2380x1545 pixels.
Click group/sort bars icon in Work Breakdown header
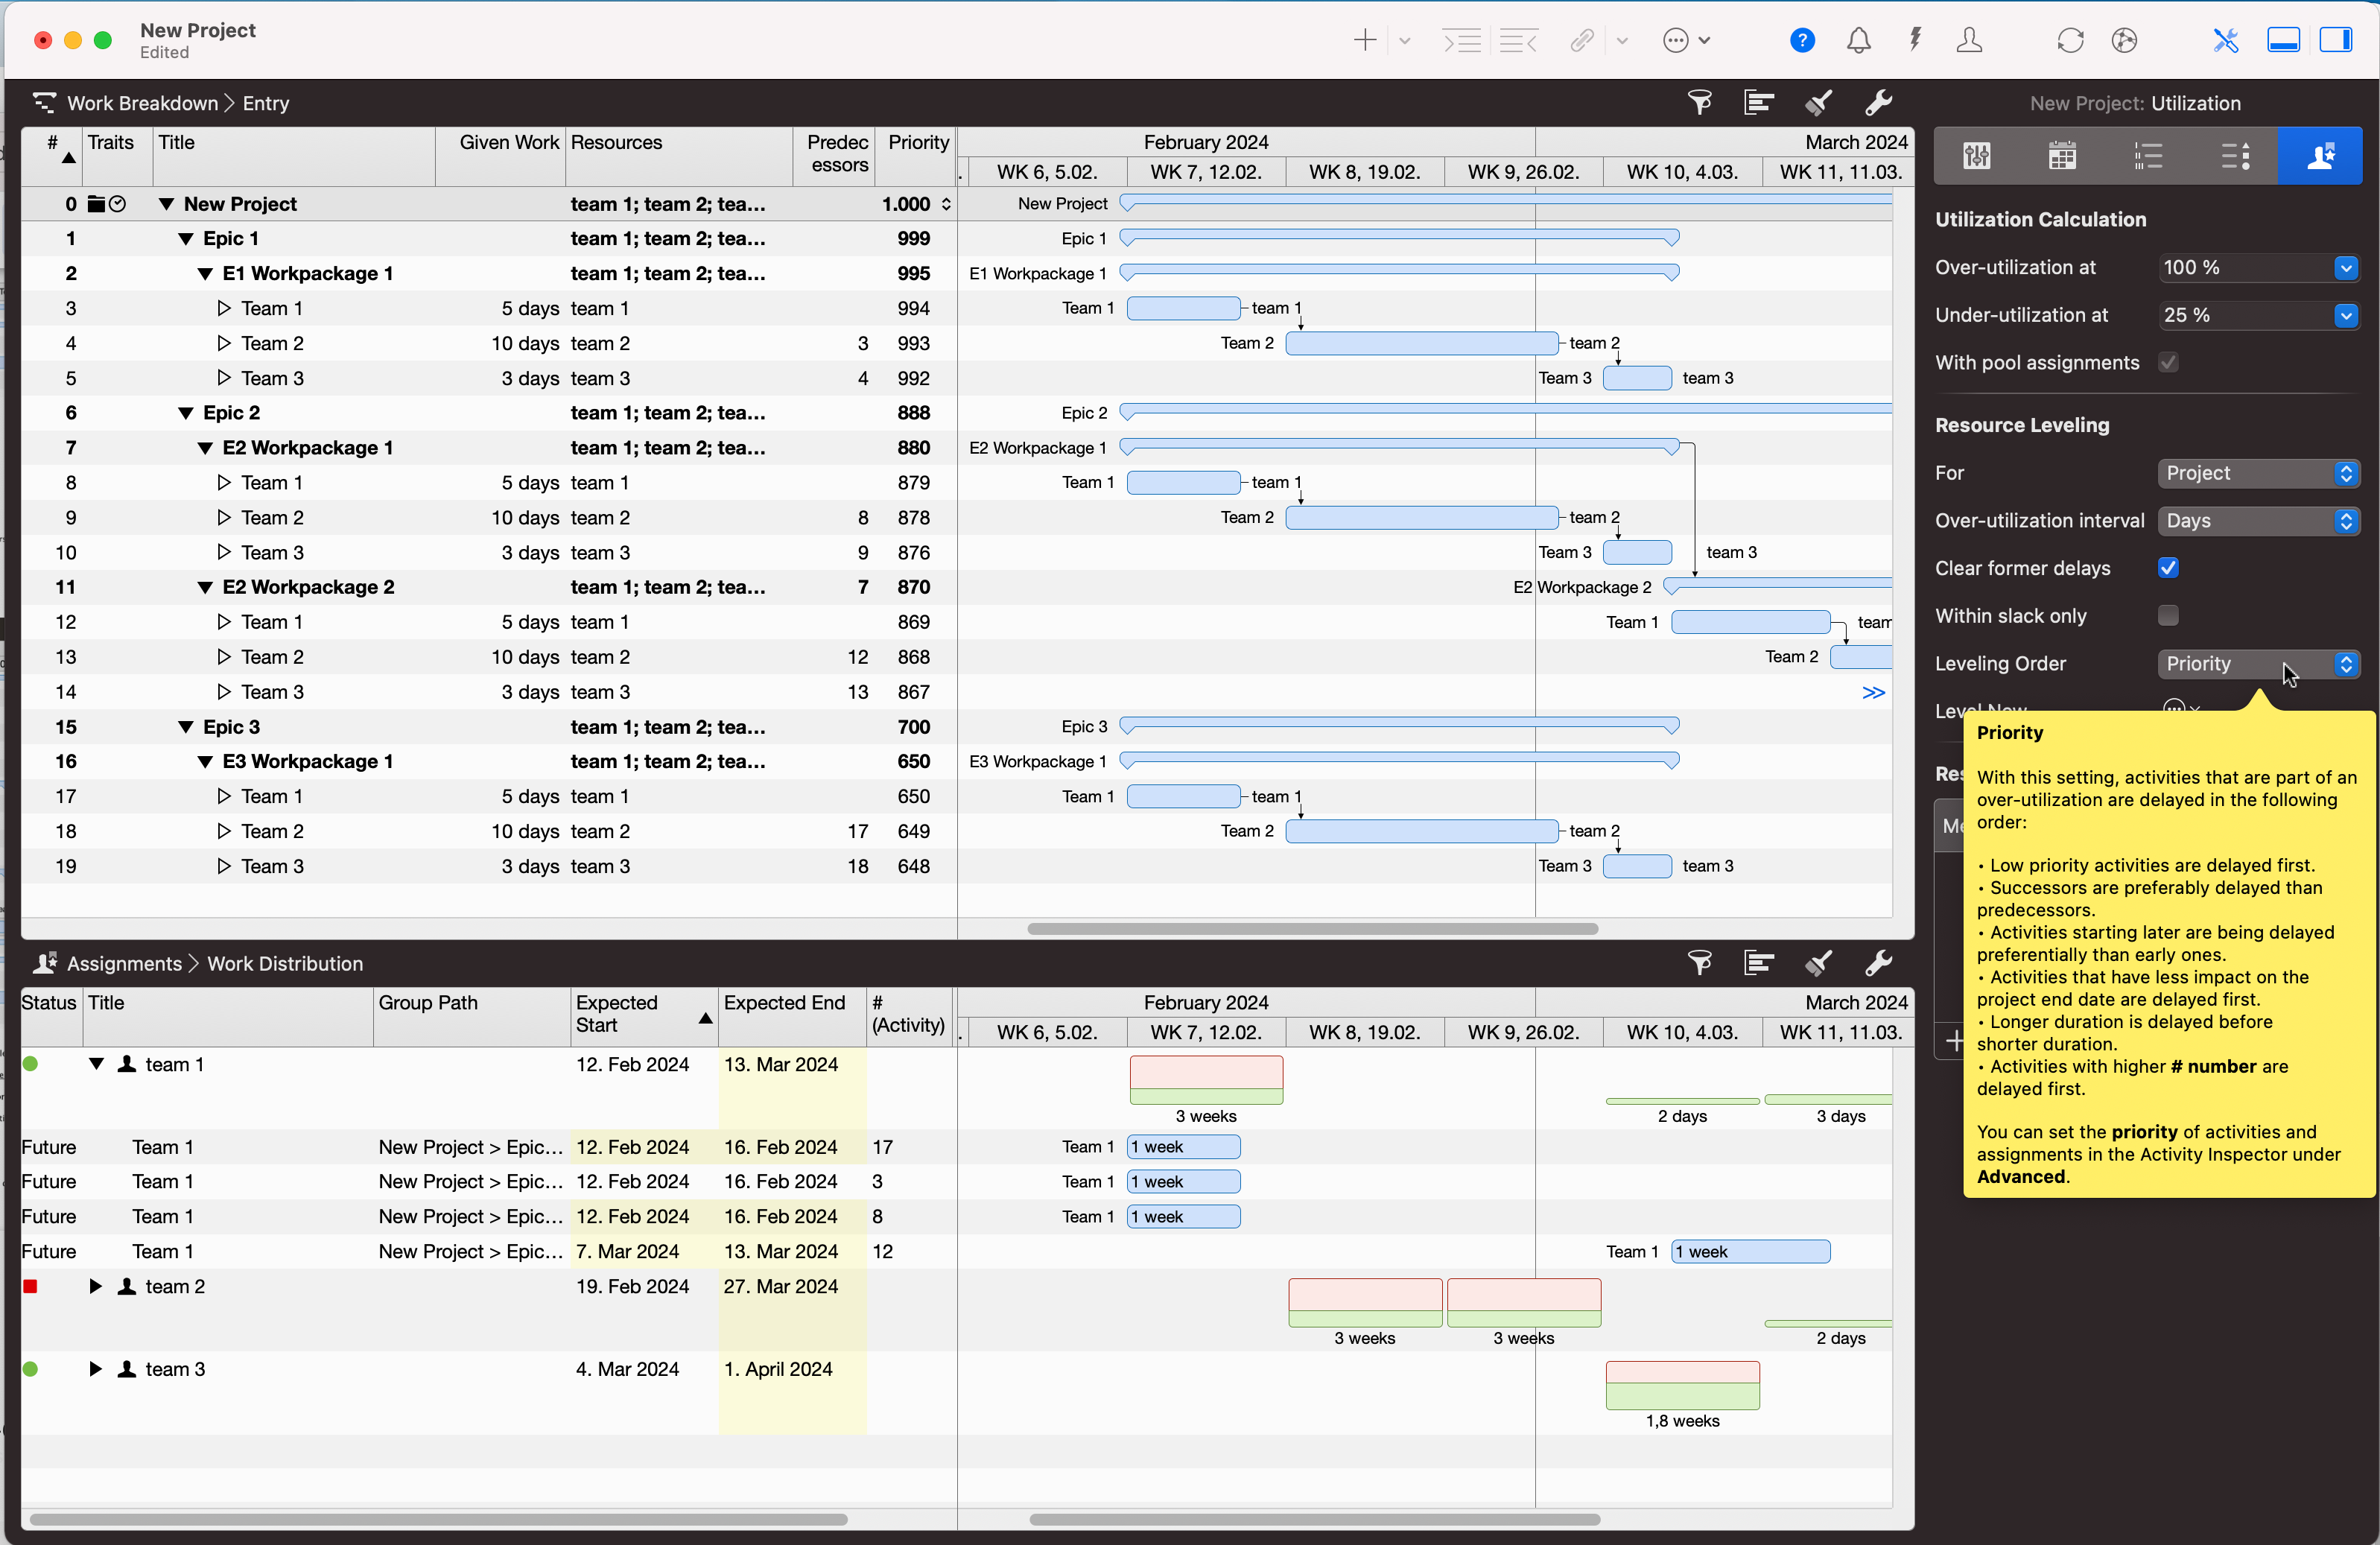coord(1758,102)
